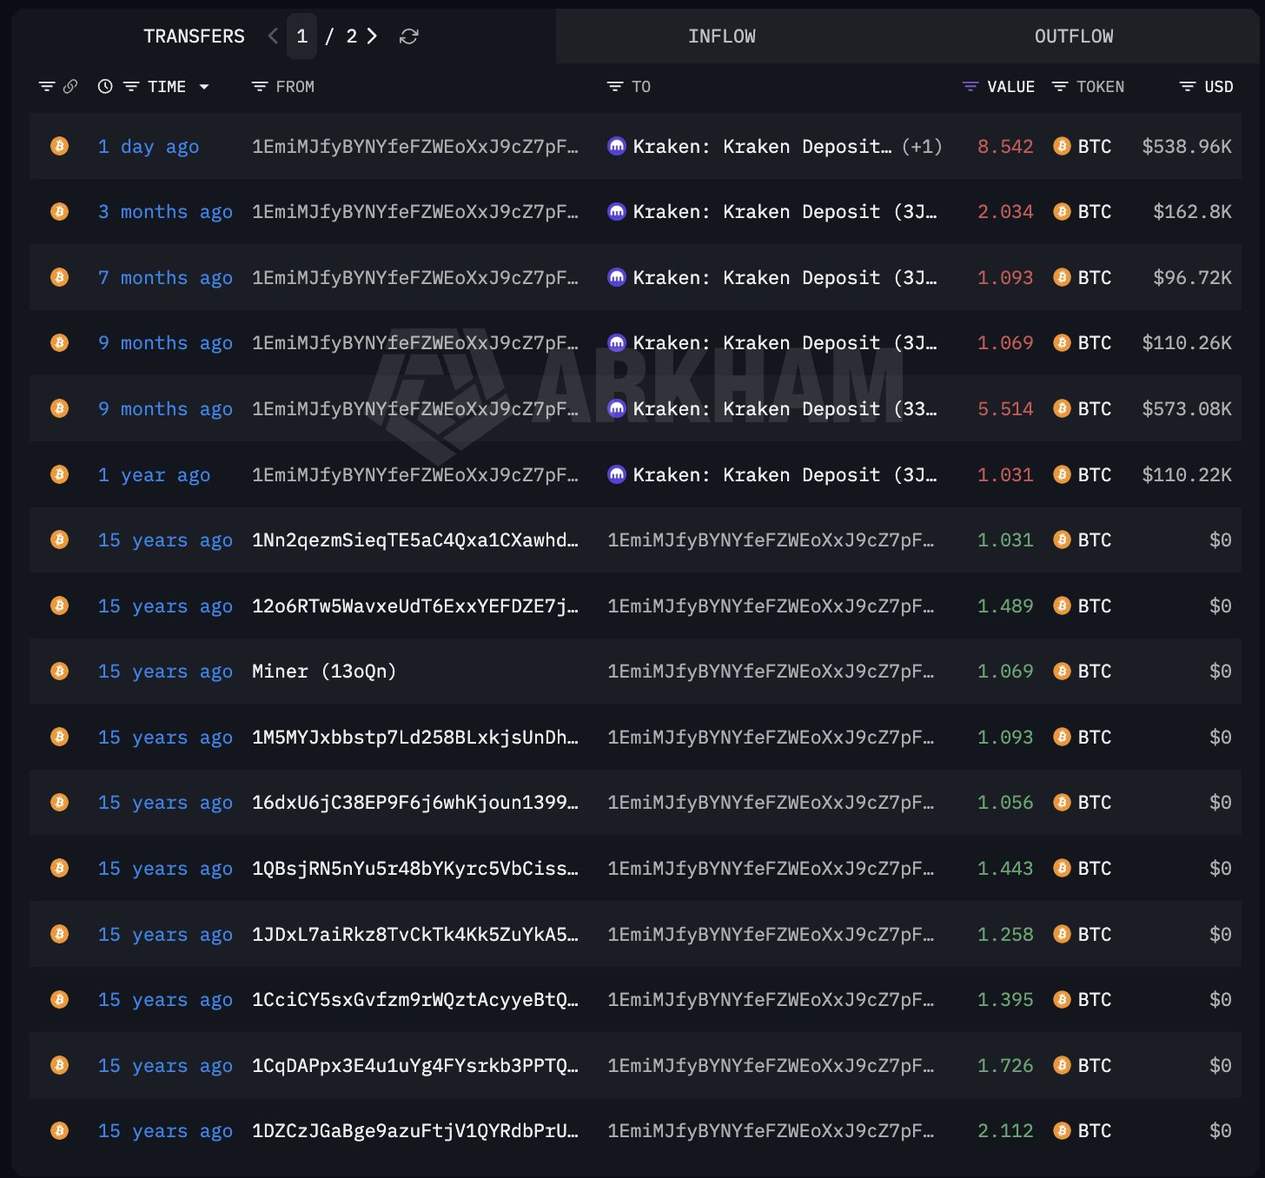1265x1178 pixels.
Task: Open Kraken Deposit (33… recipient link
Action: coord(785,409)
